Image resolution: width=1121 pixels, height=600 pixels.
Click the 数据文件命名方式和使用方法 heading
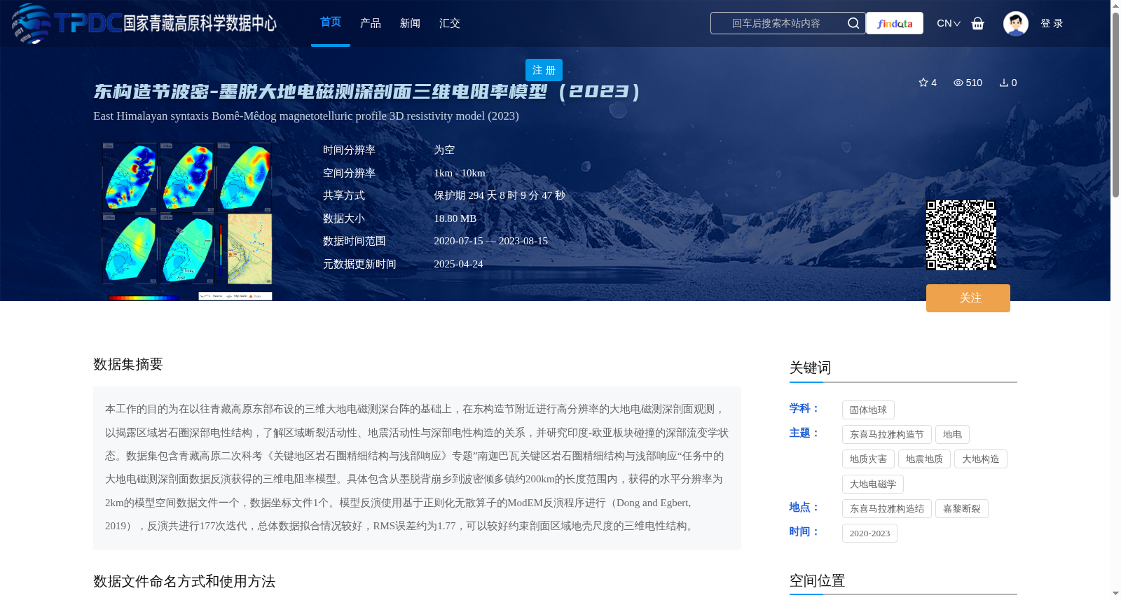coord(184,581)
